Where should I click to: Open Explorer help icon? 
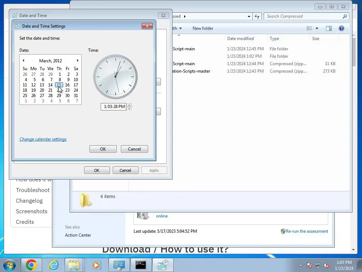341,28
